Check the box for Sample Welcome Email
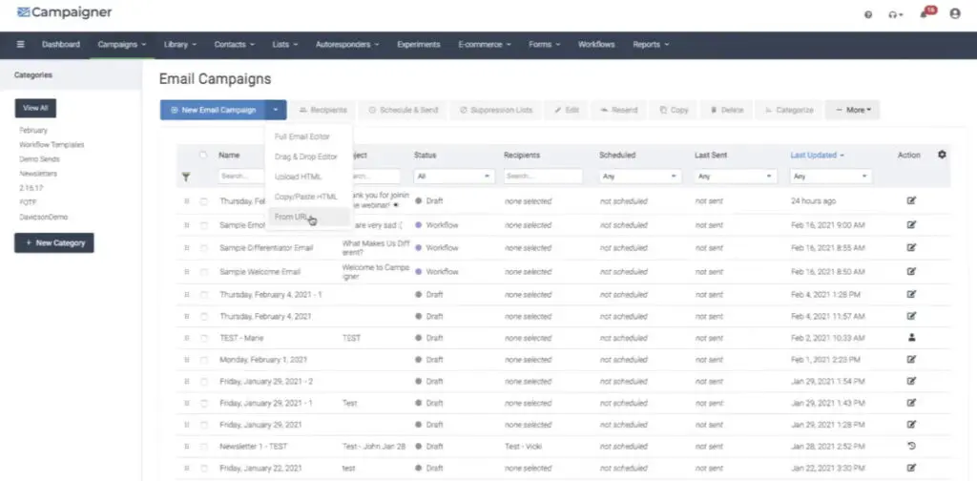The width and height of the screenshot is (977, 481). tap(203, 271)
